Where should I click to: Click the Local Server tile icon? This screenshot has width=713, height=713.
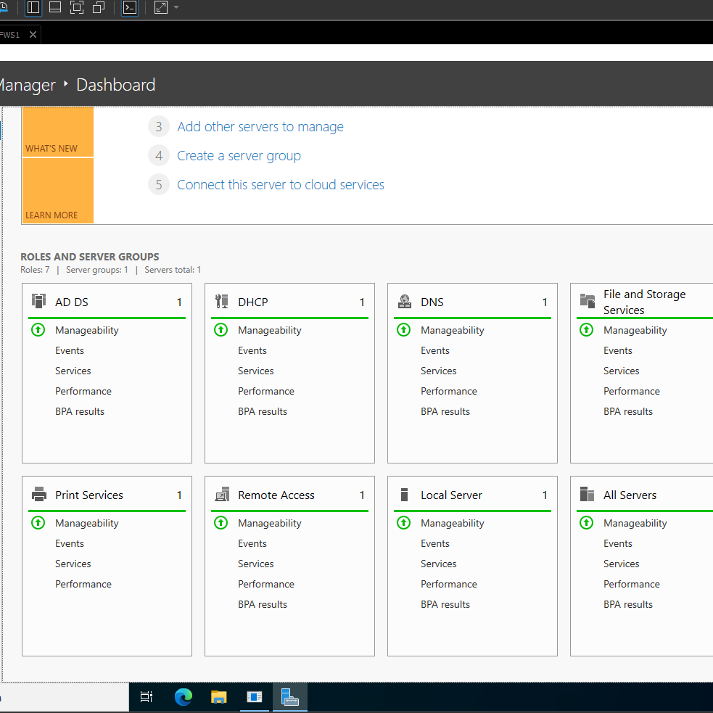(x=405, y=495)
